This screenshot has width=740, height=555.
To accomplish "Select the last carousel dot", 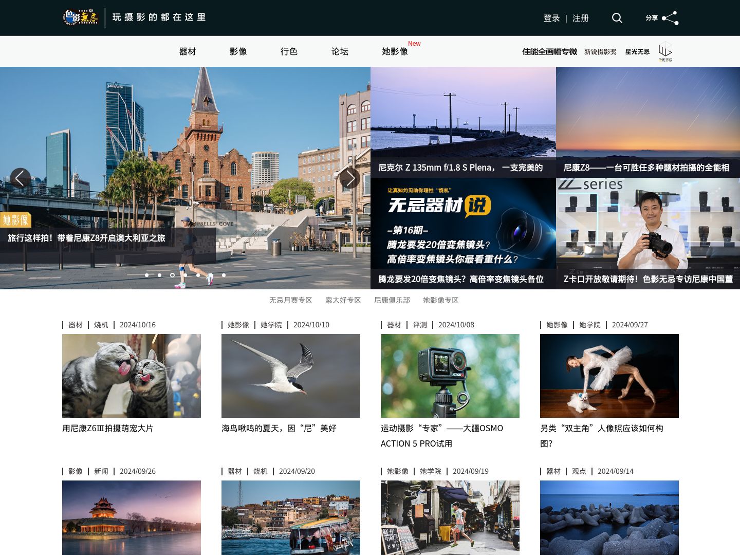I will click(x=224, y=275).
